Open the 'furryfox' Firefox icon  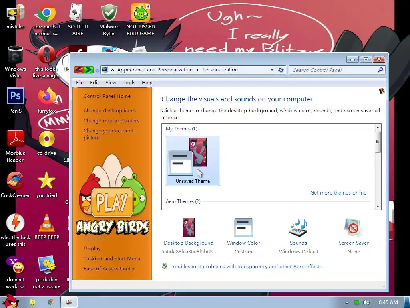pos(46,100)
